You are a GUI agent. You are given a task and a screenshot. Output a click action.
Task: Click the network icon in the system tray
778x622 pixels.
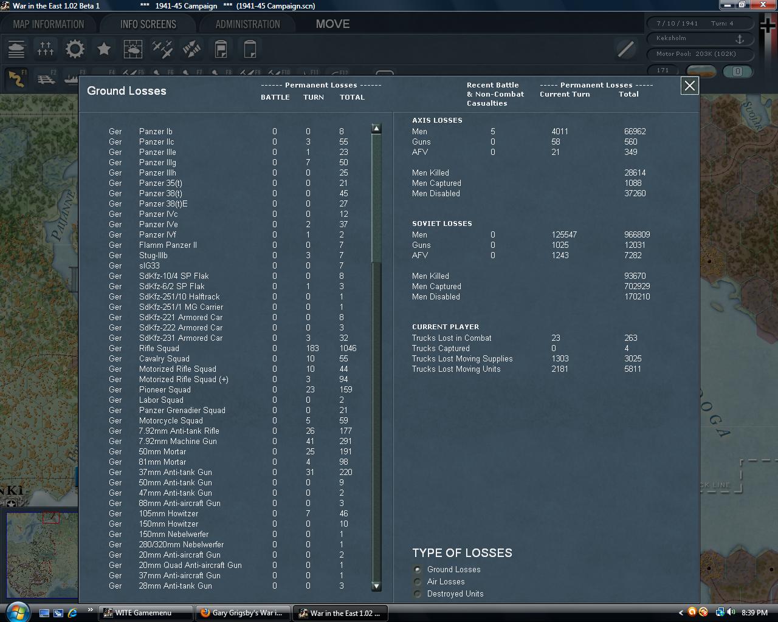coord(719,612)
